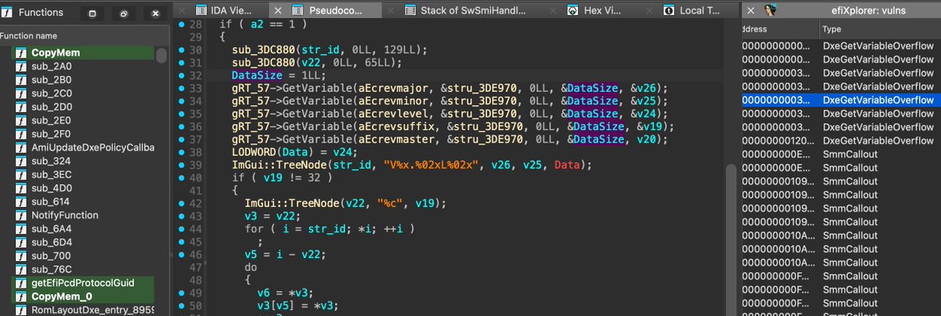941x316 pixels.
Task: Close the efiXplorer: vulns panel
Action: pyautogui.click(x=750, y=10)
